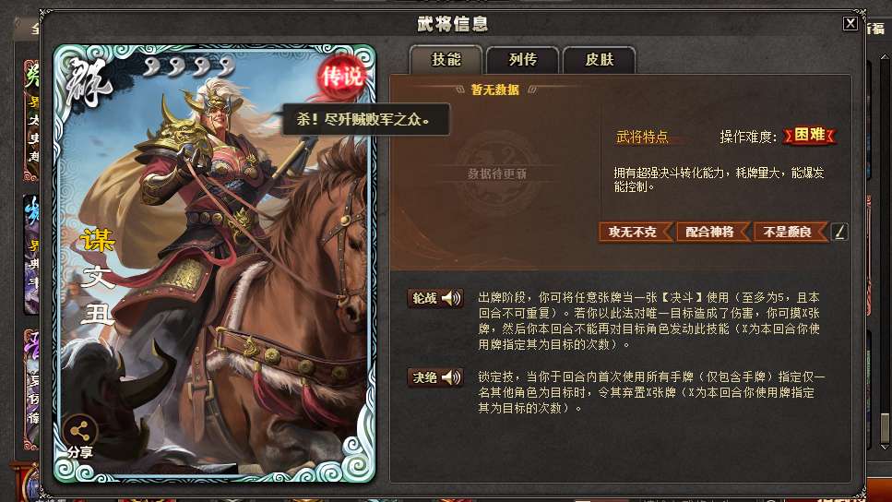
Task: Play the 轮战 skill voice speaker icon
Action: (451, 298)
